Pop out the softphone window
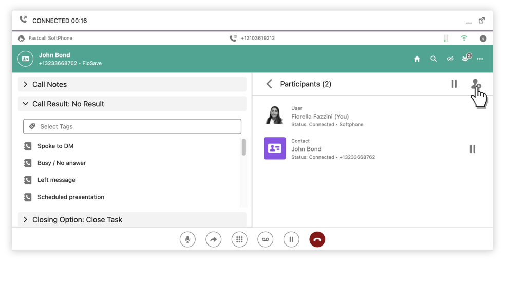Image resolution: width=526 pixels, height=302 pixels. tap(482, 21)
